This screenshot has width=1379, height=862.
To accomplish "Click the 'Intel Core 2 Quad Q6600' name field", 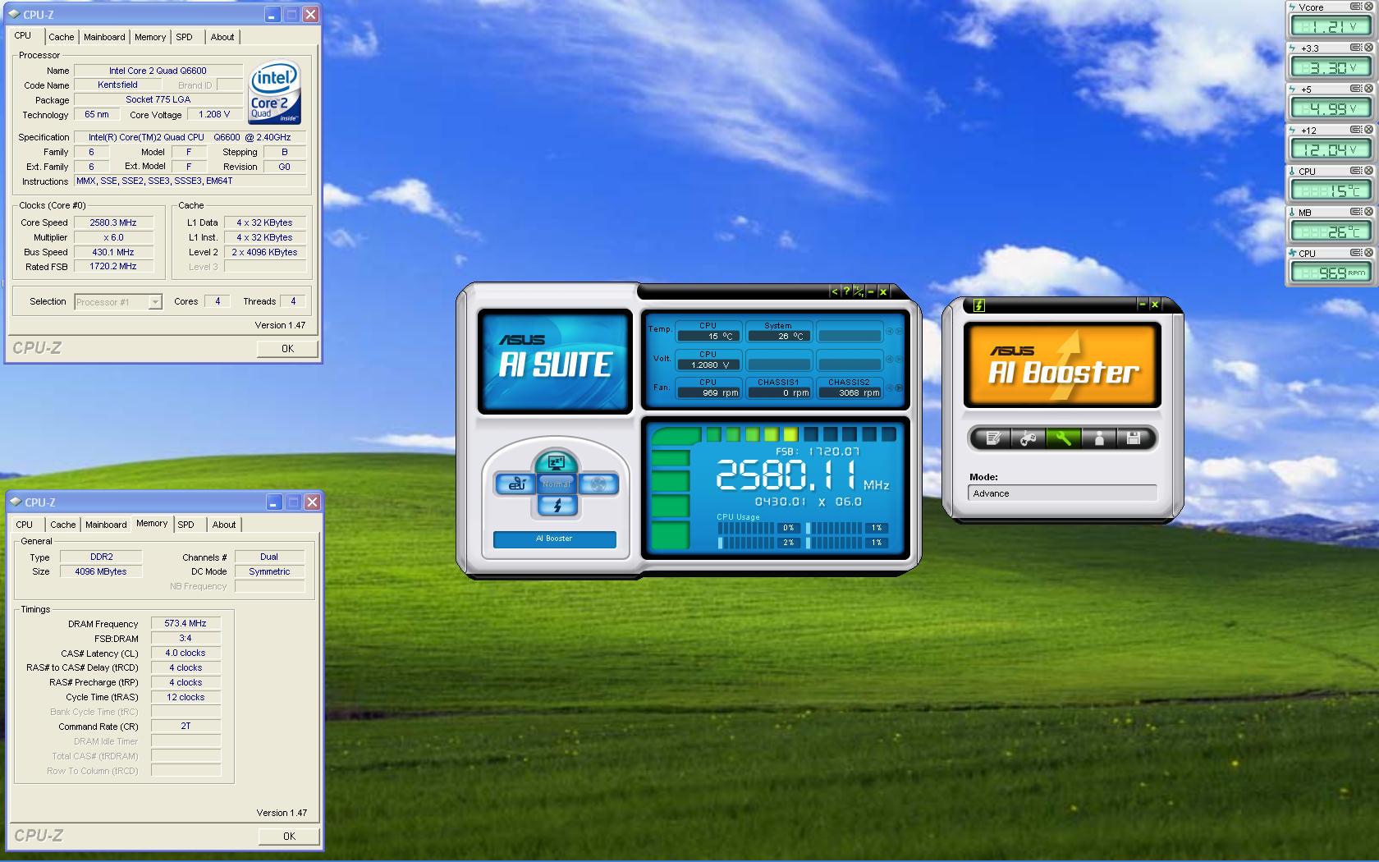I will (x=158, y=71).
